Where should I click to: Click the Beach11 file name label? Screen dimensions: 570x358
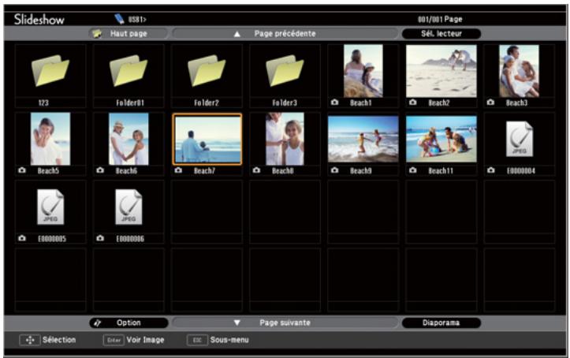(441, 171)
